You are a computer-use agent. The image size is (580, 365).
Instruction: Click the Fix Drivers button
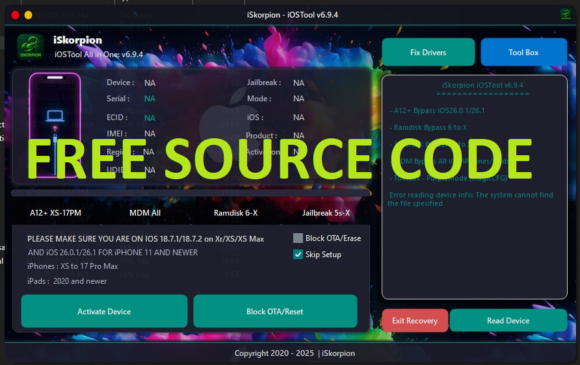click(x=428, y=52)
